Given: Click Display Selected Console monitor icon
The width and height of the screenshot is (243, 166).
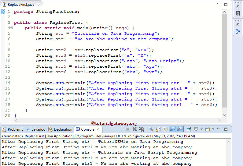Looking at the screenshot, I should click(196, 129).
